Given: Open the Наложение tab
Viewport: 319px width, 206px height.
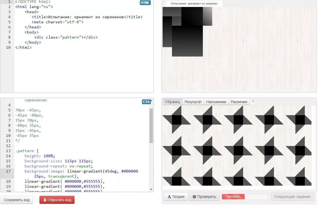Looking at the screenshot, I should coord(216,102).
